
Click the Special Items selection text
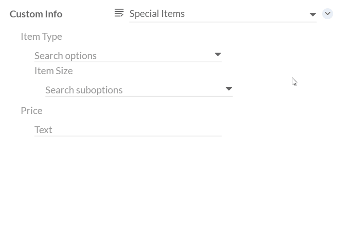click(x=157, y=14)
